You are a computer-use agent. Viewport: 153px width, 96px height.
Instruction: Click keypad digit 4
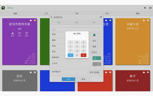[70, 47]
